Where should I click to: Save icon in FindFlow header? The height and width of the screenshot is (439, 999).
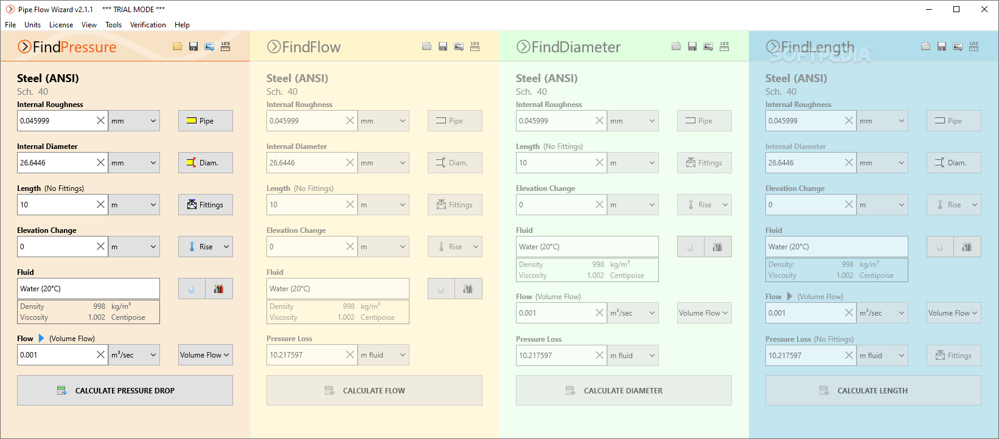(443, 46)
